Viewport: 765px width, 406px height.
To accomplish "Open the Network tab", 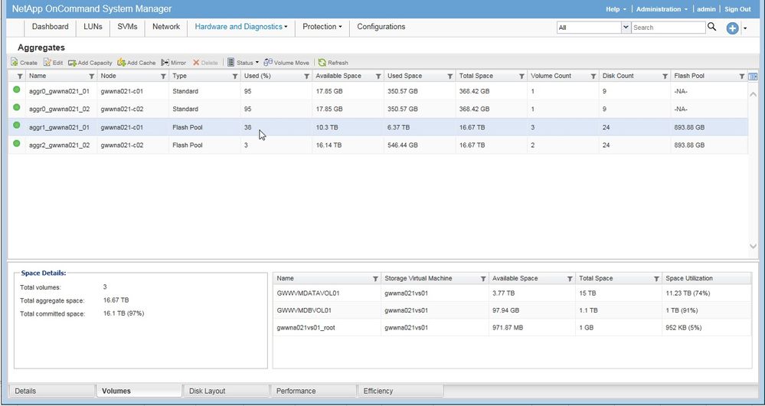I will click(x=166, y=27).
